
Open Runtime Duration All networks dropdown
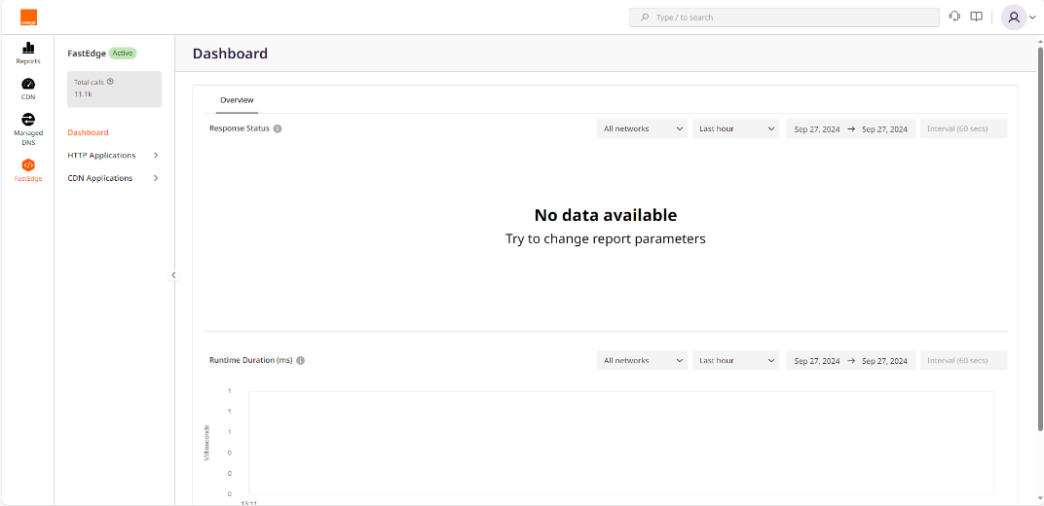642,360
